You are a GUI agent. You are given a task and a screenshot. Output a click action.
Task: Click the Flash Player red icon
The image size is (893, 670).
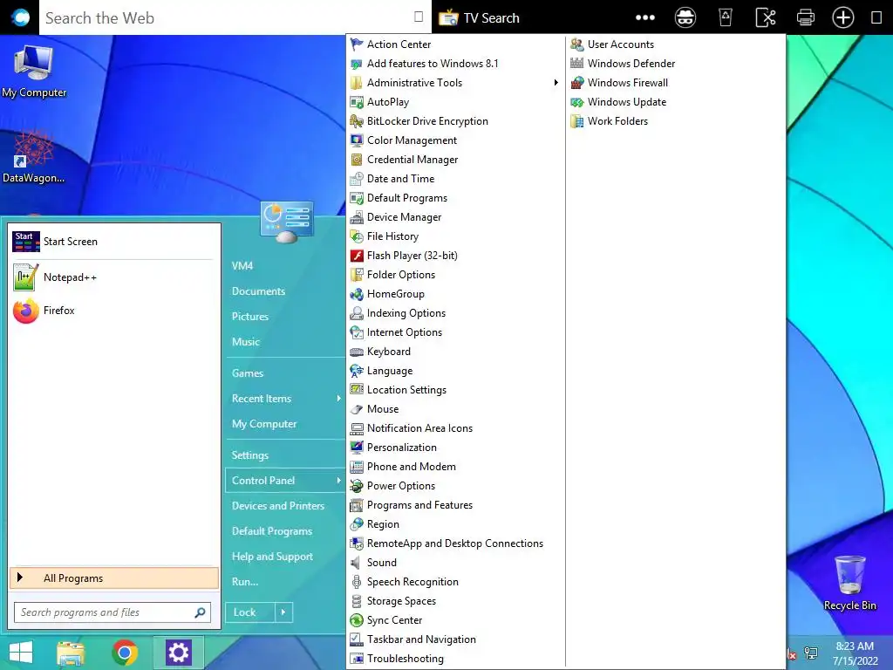pyautogui.click(x=357, y=256)
